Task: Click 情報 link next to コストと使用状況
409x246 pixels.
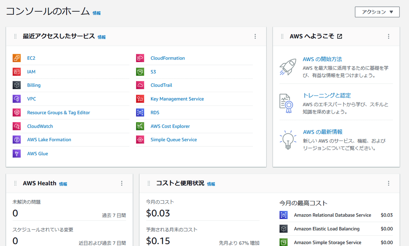Action: click(x=211, y=184)
